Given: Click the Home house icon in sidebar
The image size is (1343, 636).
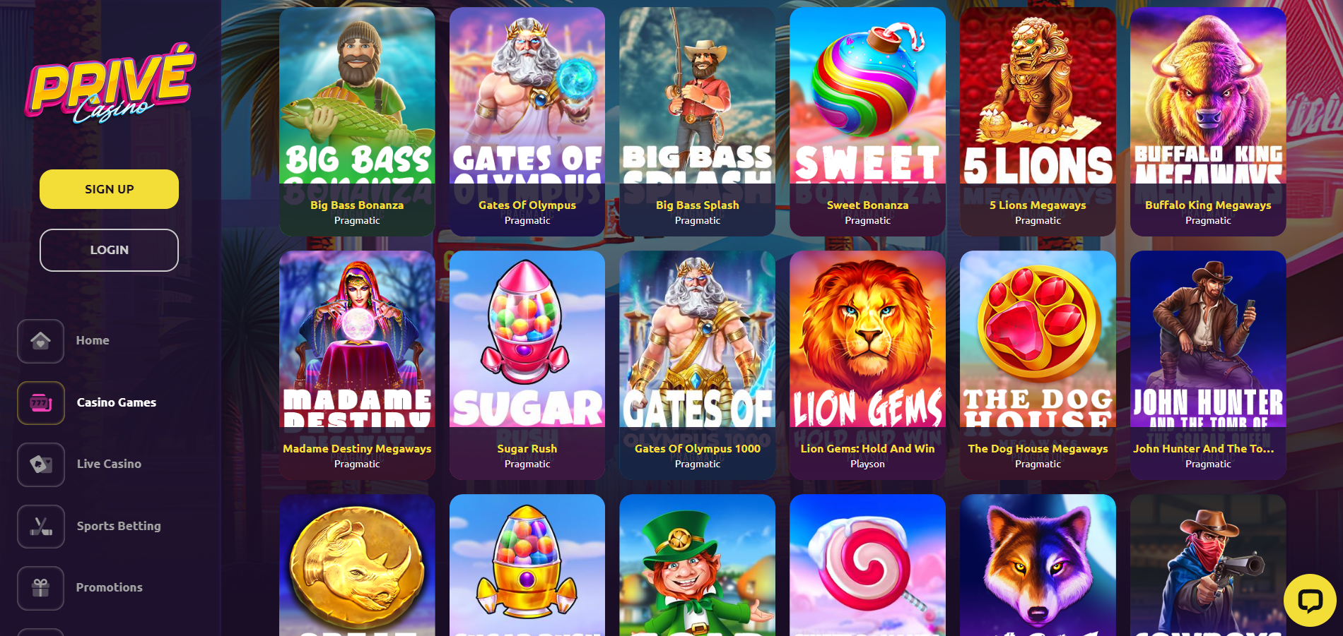Looking at the screenshot, I should pos(40,341).
